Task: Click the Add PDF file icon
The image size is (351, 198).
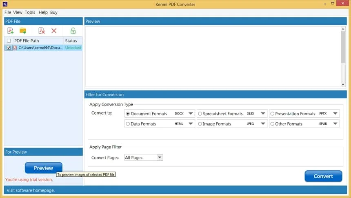Action: click(x=11, y=31)
